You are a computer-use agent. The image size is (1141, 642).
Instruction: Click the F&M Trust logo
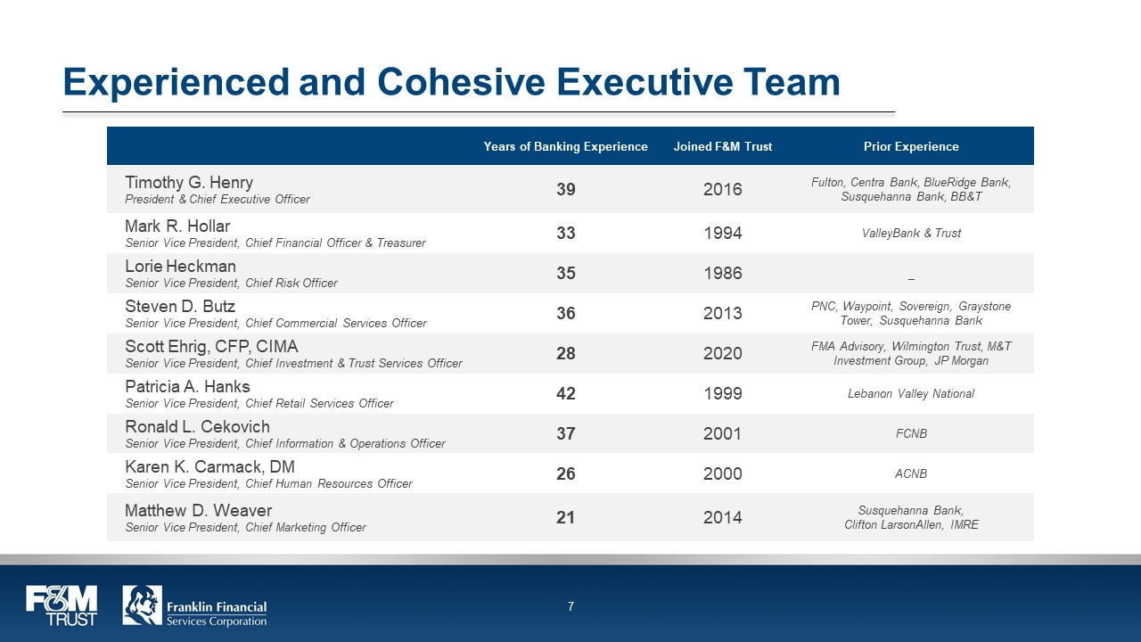[x=61, y=605]
